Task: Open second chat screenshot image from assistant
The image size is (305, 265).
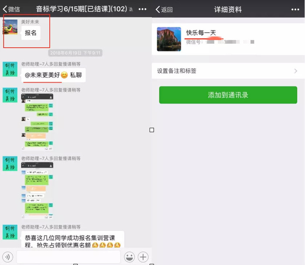Action: [x=37, y=190]
